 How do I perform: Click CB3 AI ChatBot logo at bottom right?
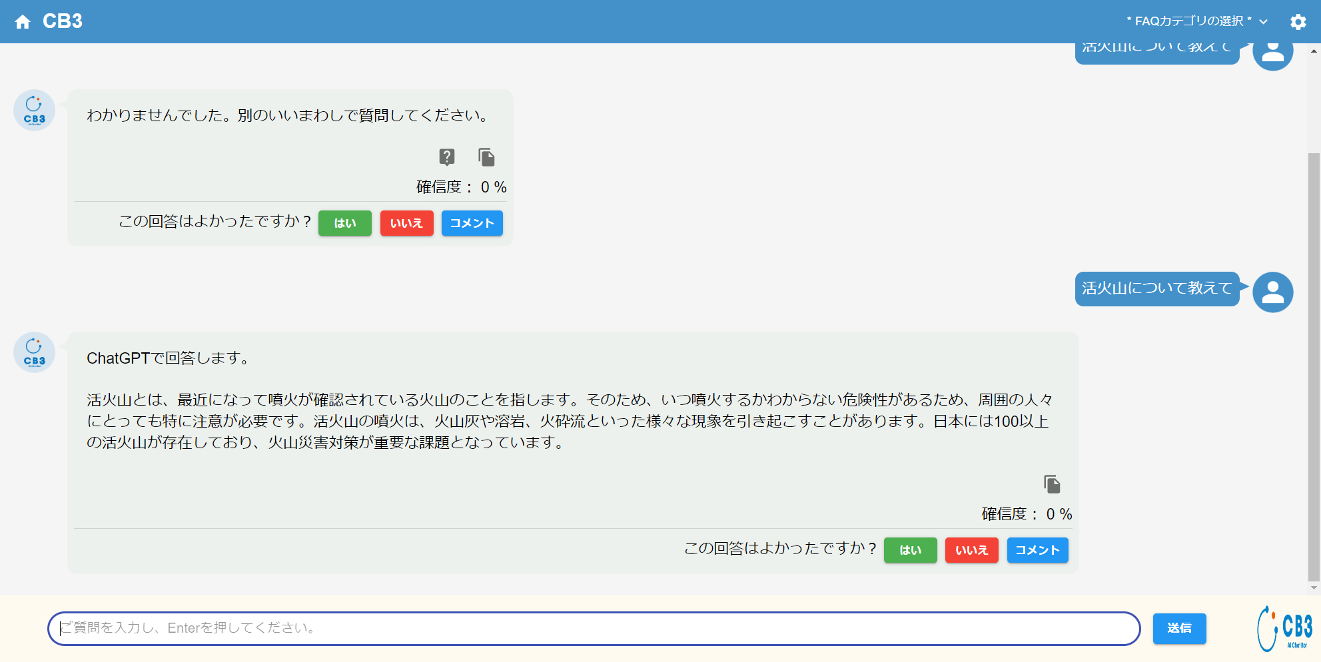(1284, 628)
